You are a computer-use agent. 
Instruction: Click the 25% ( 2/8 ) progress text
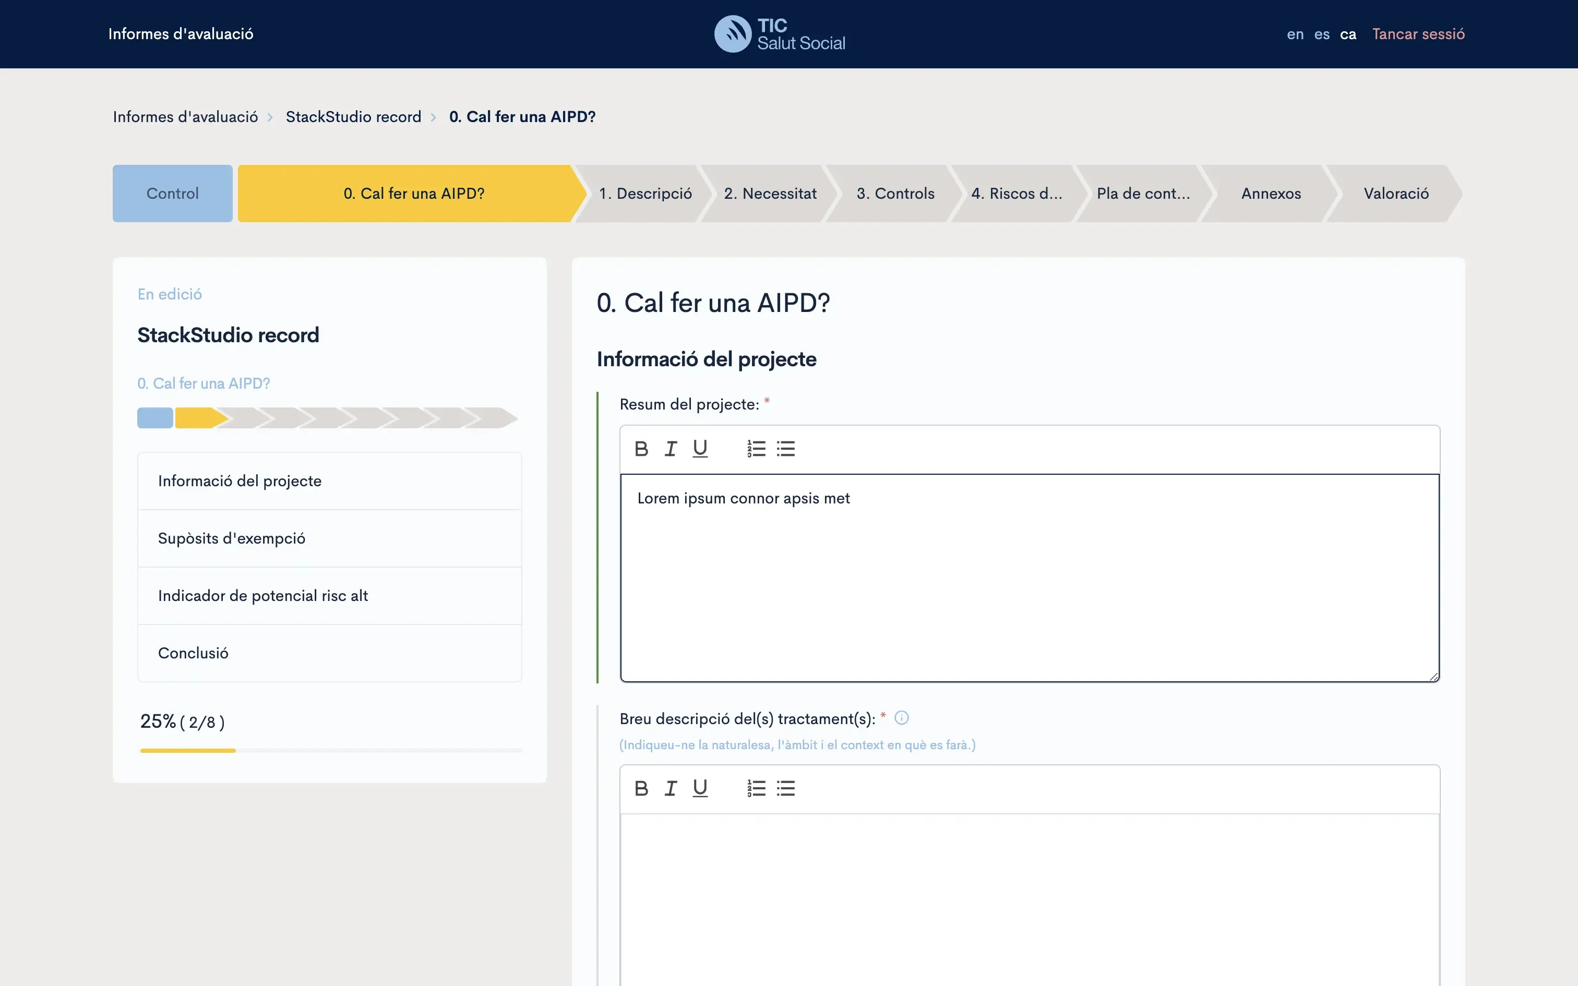coord(183,722)
